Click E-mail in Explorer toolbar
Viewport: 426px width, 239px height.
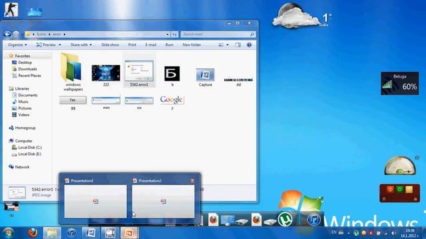pyautogui.click(x=150, y=45)
